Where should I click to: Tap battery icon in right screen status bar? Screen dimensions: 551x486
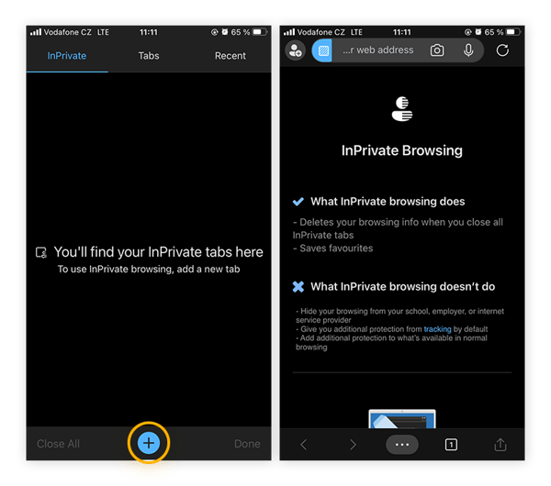click(513, 32)
